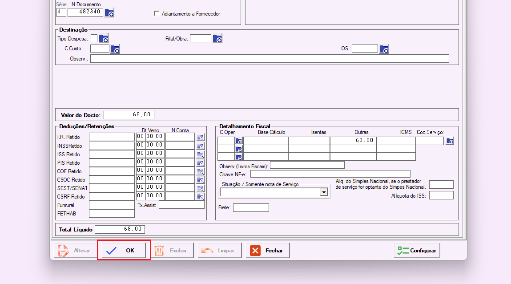Viewport: 511px width, 284px height.
Task: Click the Observ. field in Destinação
Action: click(x=270, y=59)
